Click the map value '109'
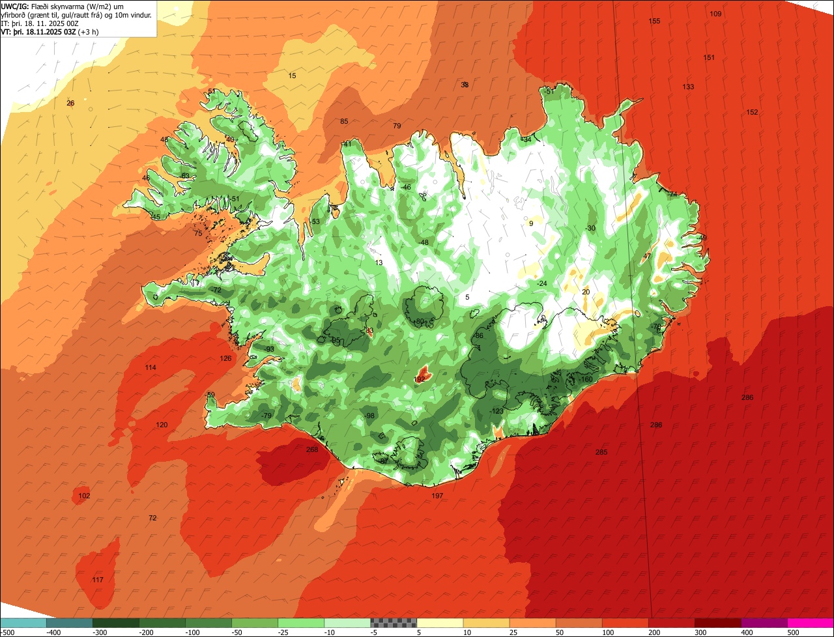The image size is (834, 637). tap(715, 14)
